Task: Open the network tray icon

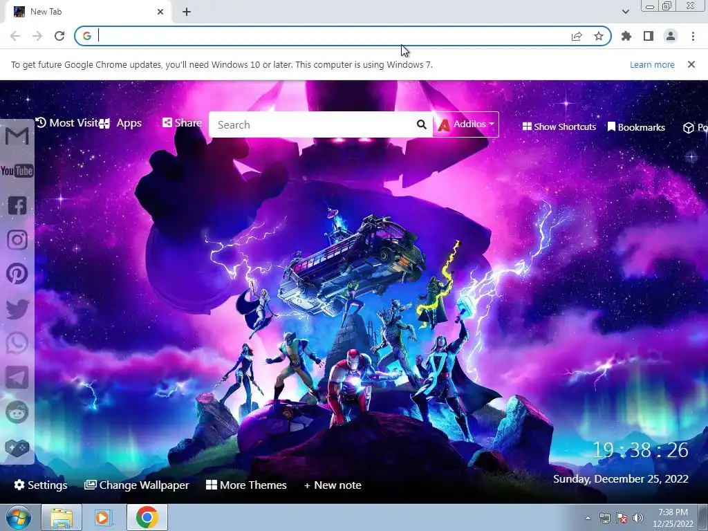Action: coord(604,518)
